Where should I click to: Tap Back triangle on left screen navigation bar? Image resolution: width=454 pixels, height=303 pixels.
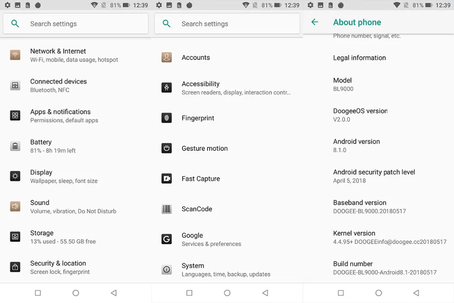(x=113, y=293)
